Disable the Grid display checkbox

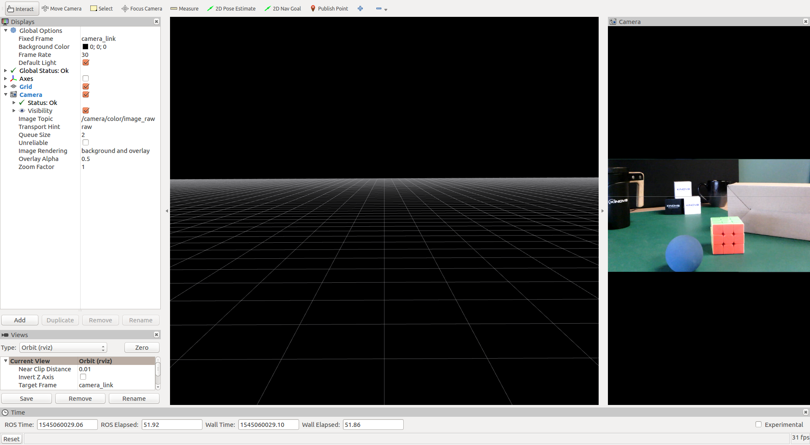click(86, 86)
